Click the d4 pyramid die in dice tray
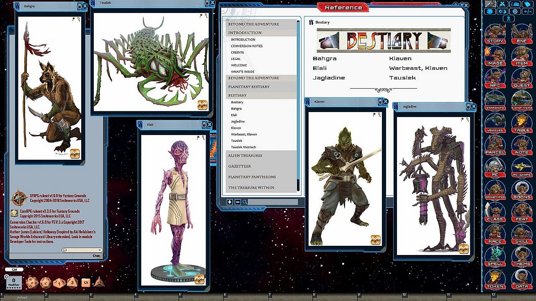 pyautogui.click(x=99, y=282)
